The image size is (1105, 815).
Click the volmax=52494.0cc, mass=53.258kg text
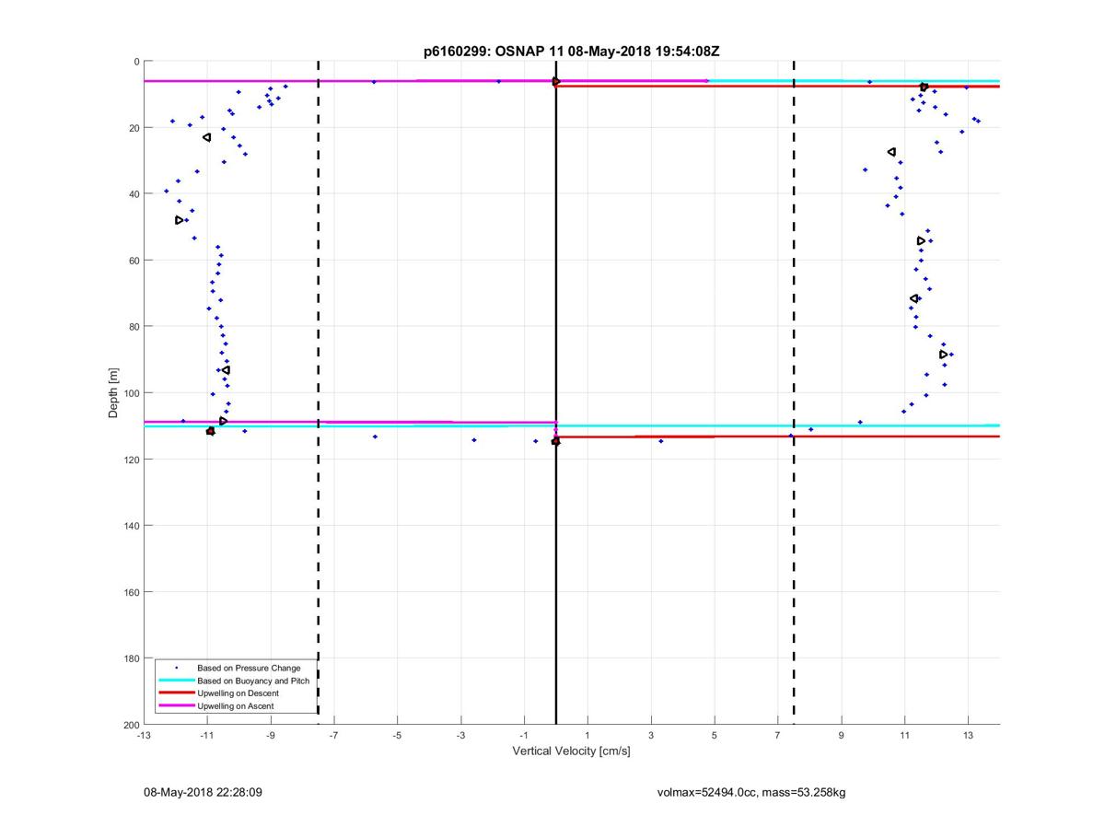point(752,792)
